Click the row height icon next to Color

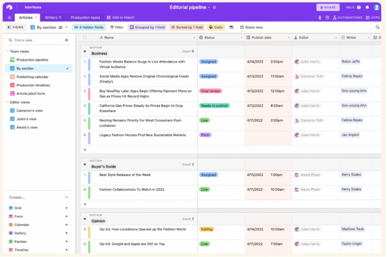232,27
